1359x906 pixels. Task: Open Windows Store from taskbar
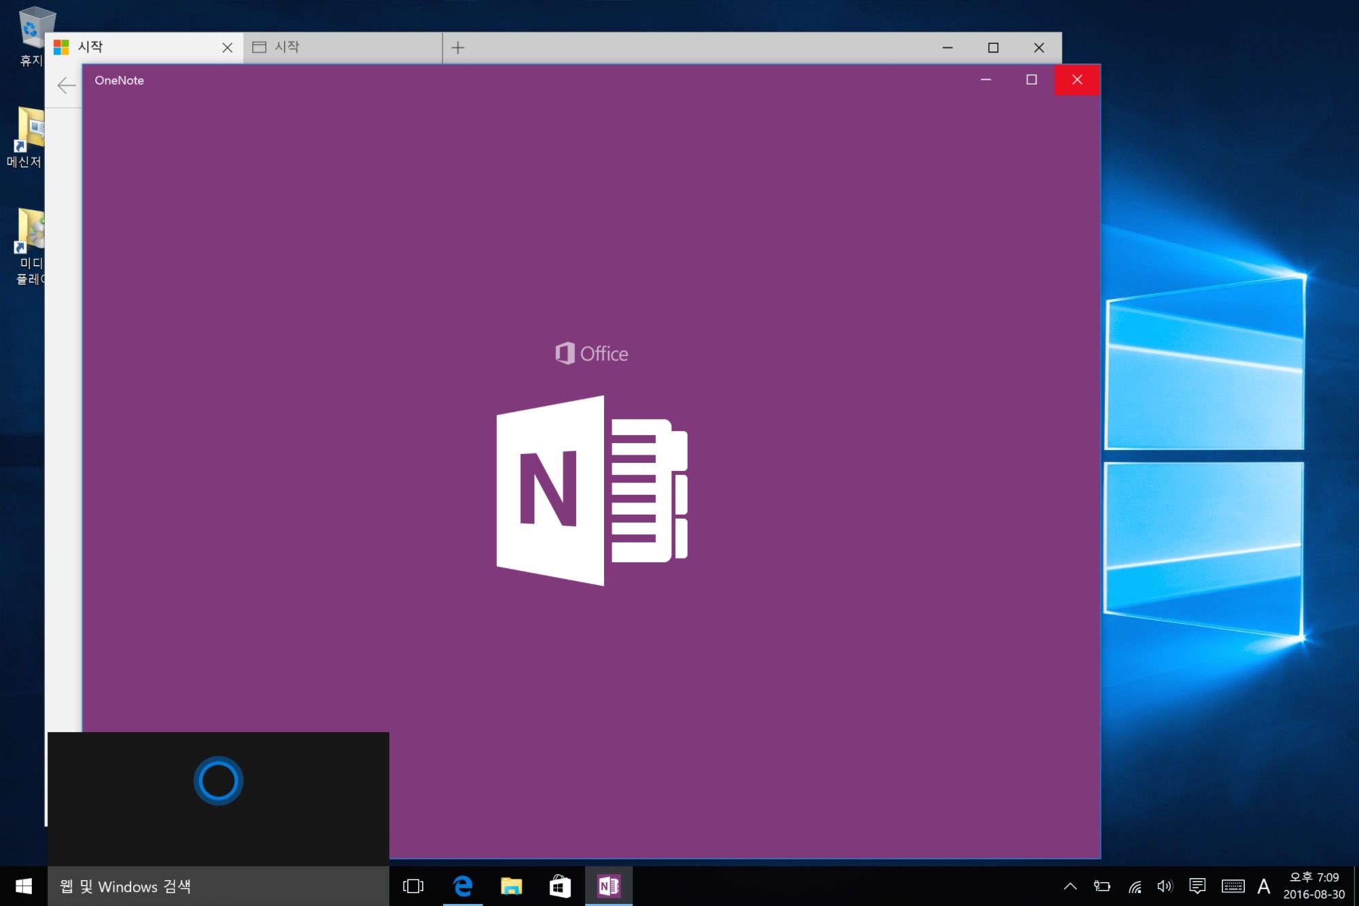pyautogui.click(x=560, y=886)
